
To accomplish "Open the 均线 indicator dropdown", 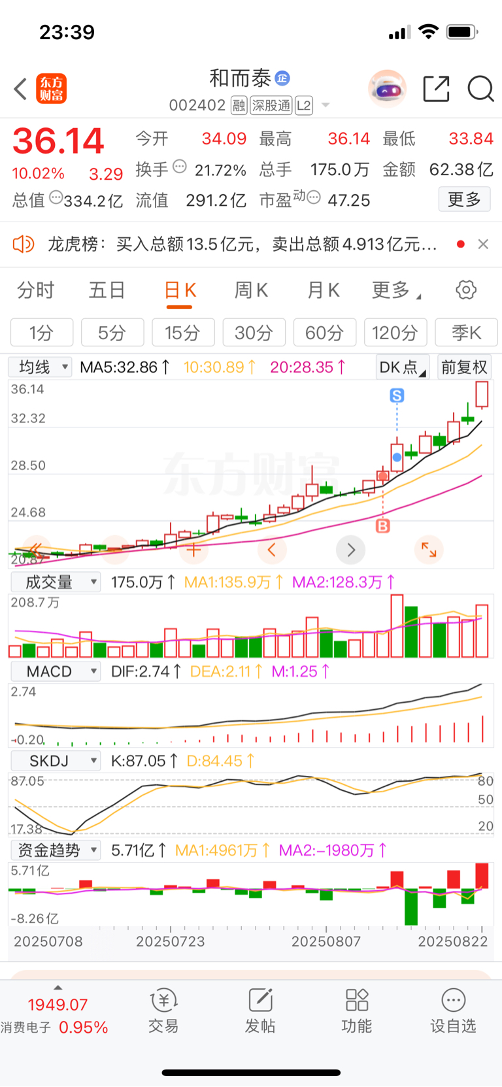I will point(40,367).
